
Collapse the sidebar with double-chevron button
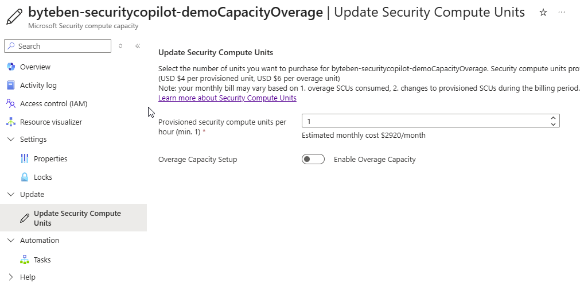[x=138, y=46]
